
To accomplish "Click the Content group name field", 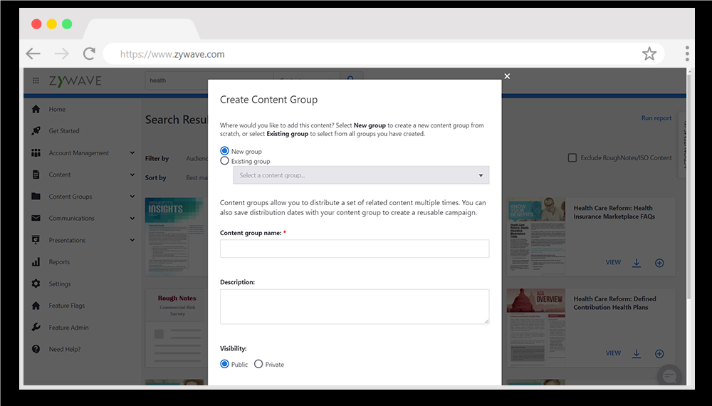I will [x=355, y=249].
